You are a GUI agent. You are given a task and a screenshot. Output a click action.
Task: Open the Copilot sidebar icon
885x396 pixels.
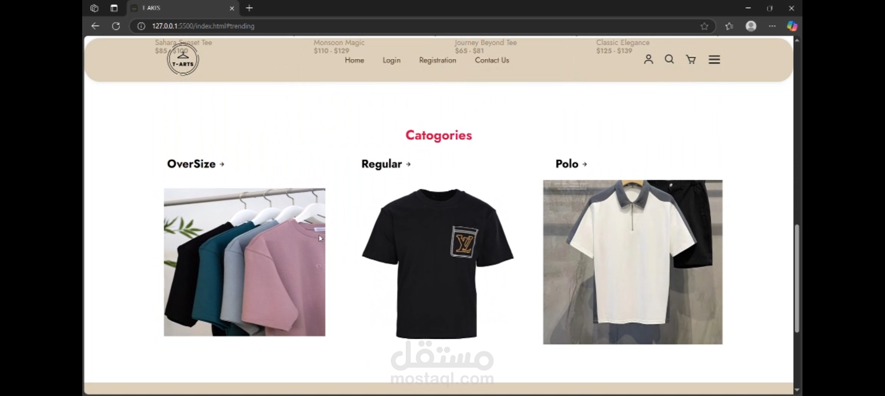[x=792, y=26]
